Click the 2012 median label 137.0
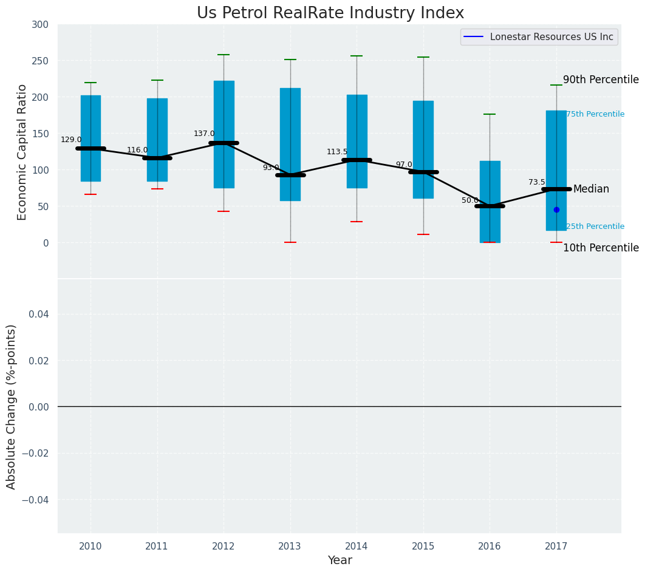Image resolution: width=645 pixels, height=572 pixels. coord(204,134)
